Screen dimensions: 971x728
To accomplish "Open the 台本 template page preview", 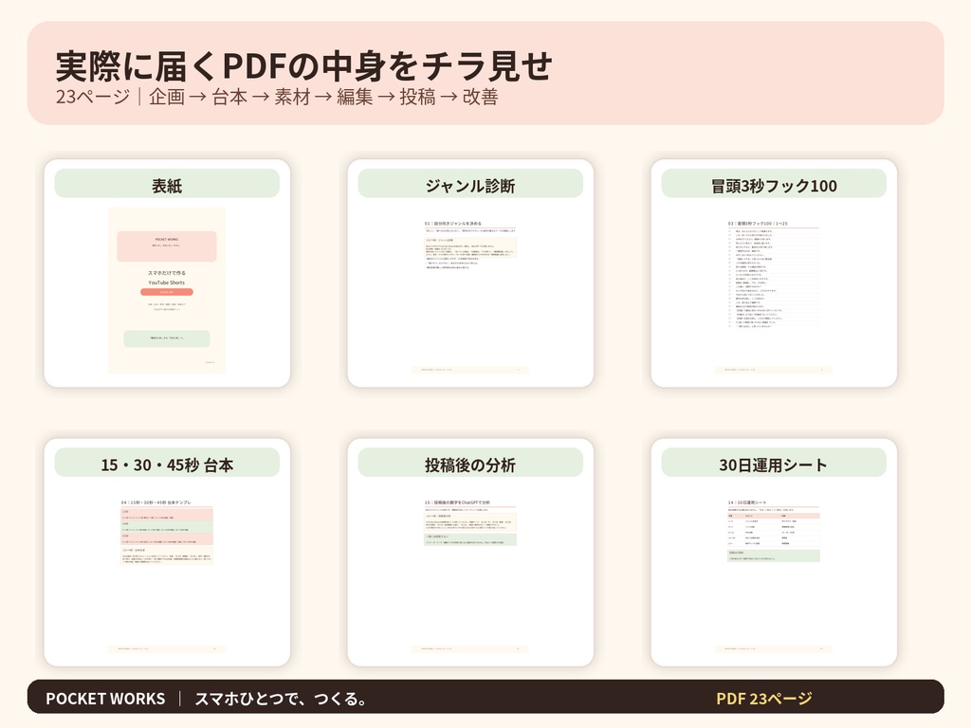I will pos(167,570).
